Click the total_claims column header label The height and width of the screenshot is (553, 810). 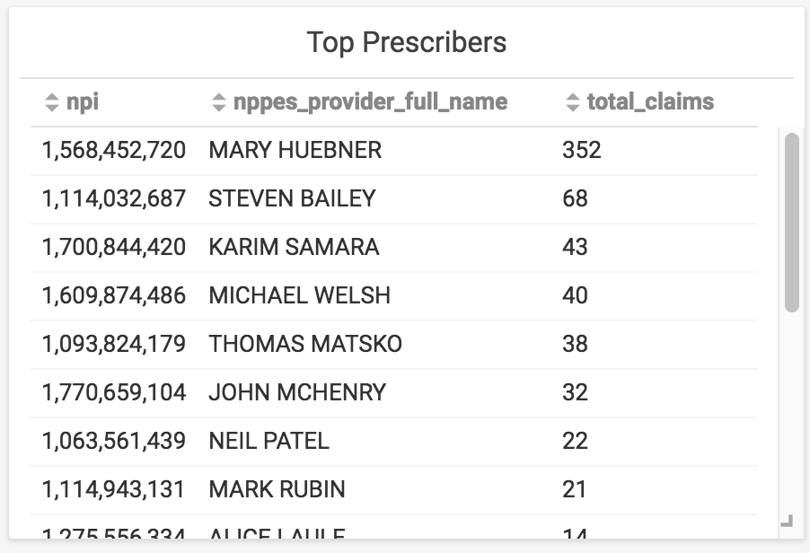click(x=651, y=101)
